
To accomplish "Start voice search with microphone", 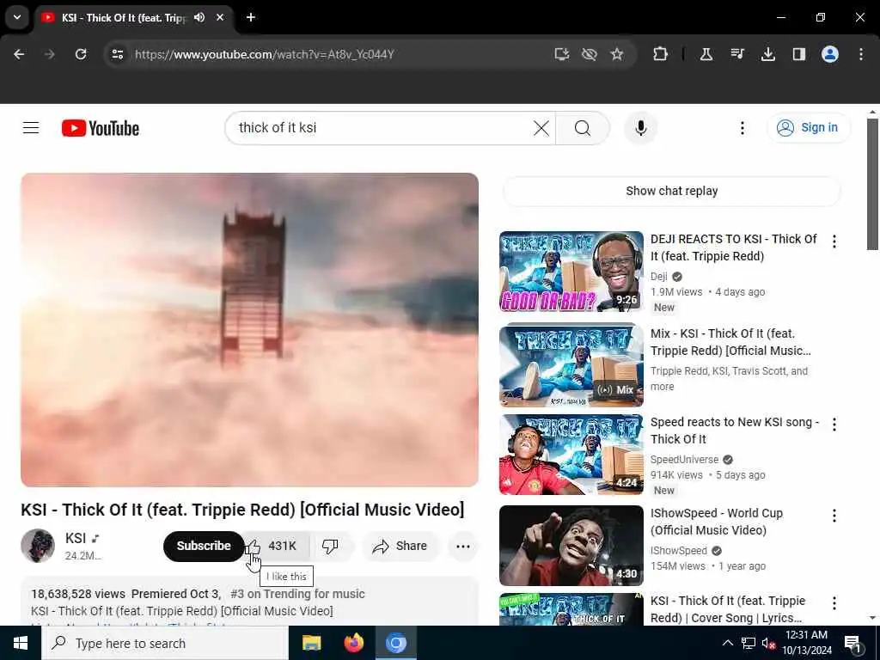I will point(640,128).
